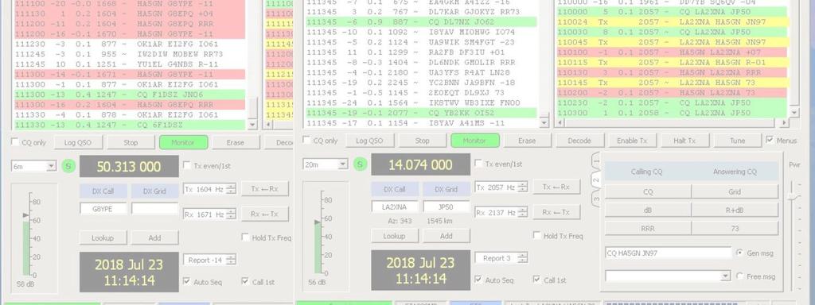
Task: Enable CQ only in the 20m window
Action: click(306, 140)
